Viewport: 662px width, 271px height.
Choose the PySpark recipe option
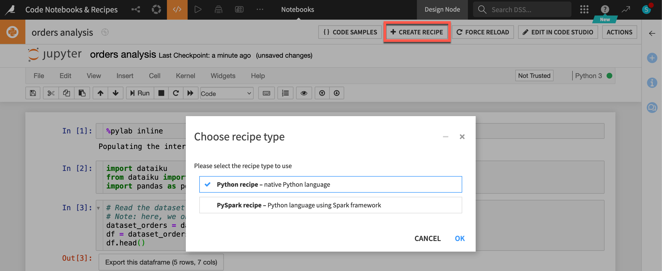click(x=330, y=205)
